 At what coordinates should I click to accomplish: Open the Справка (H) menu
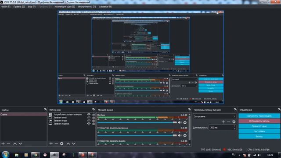coord(105,7)
